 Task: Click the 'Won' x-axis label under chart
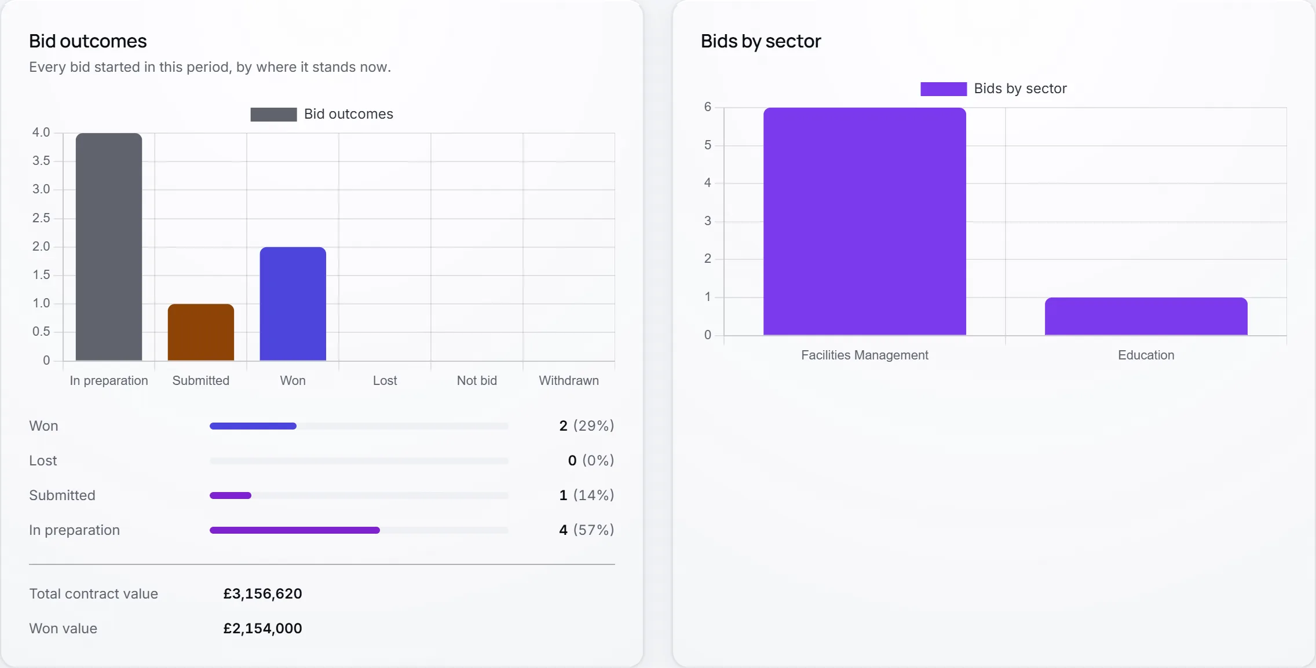(293, 380)
